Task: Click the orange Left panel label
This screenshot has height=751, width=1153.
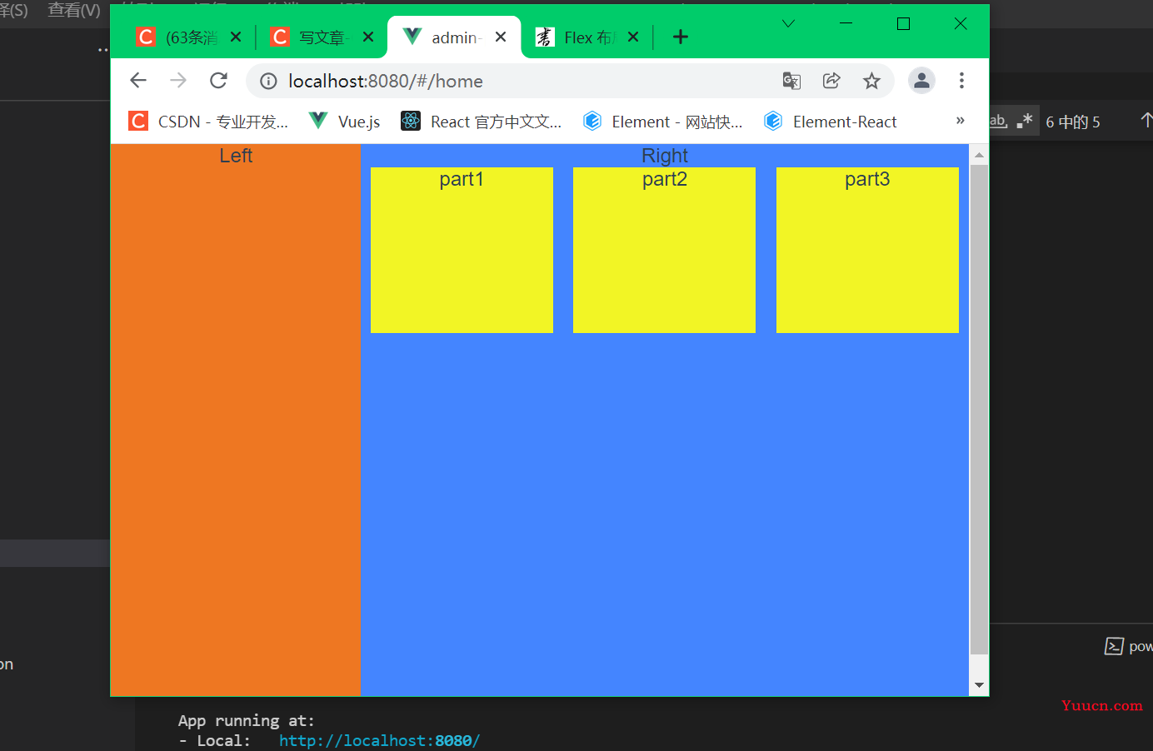Action: click(x=236, y=156)
